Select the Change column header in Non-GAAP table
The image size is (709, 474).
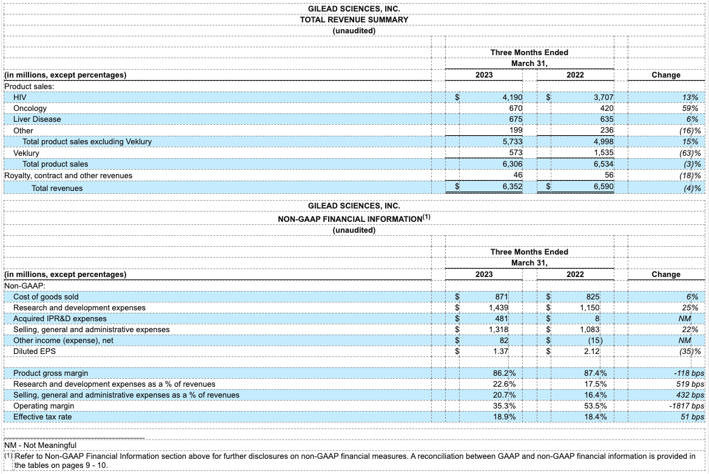pyautogui.click(x=665, y=275)
